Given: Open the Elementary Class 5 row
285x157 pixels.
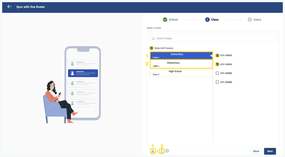Looking at the screenshot, I should [x=181, y=64].
